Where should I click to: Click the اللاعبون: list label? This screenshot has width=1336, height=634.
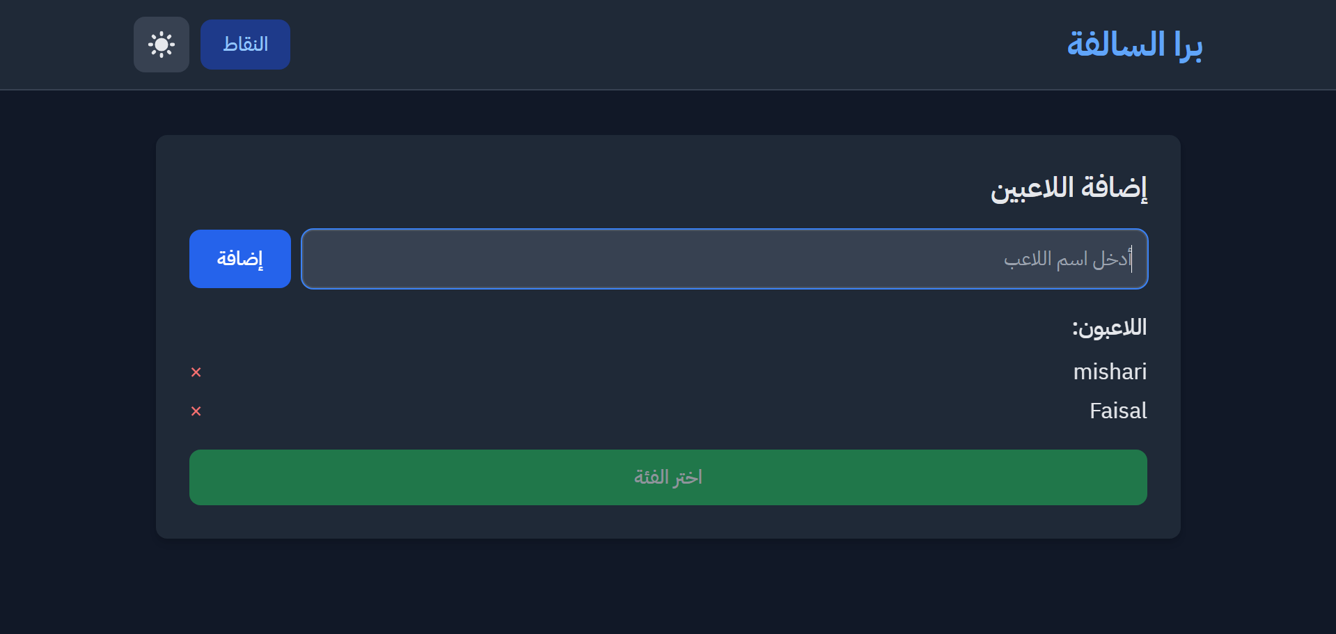[x=1109, y=328]
